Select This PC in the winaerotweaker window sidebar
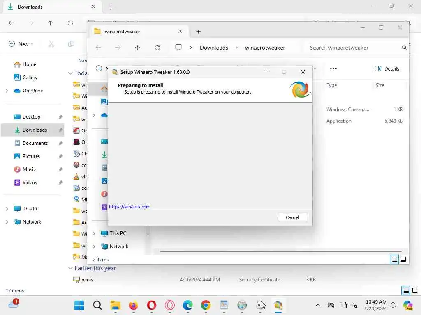 [x=118, y=233]
